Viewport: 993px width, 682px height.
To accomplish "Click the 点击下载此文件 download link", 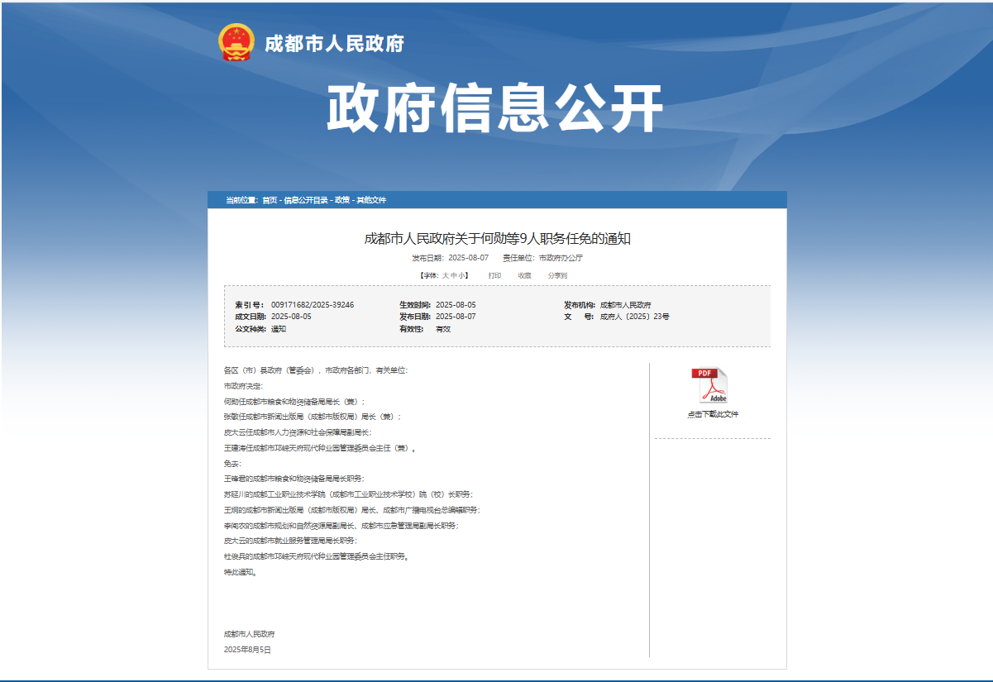I will click(x=712, y=414).
